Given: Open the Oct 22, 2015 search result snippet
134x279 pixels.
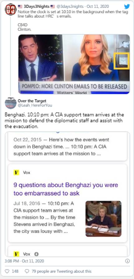Looking at the screenshot, I should coord(67,147).
